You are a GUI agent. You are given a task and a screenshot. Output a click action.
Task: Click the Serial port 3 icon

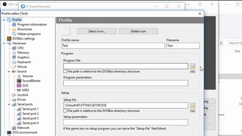point(19,118)
